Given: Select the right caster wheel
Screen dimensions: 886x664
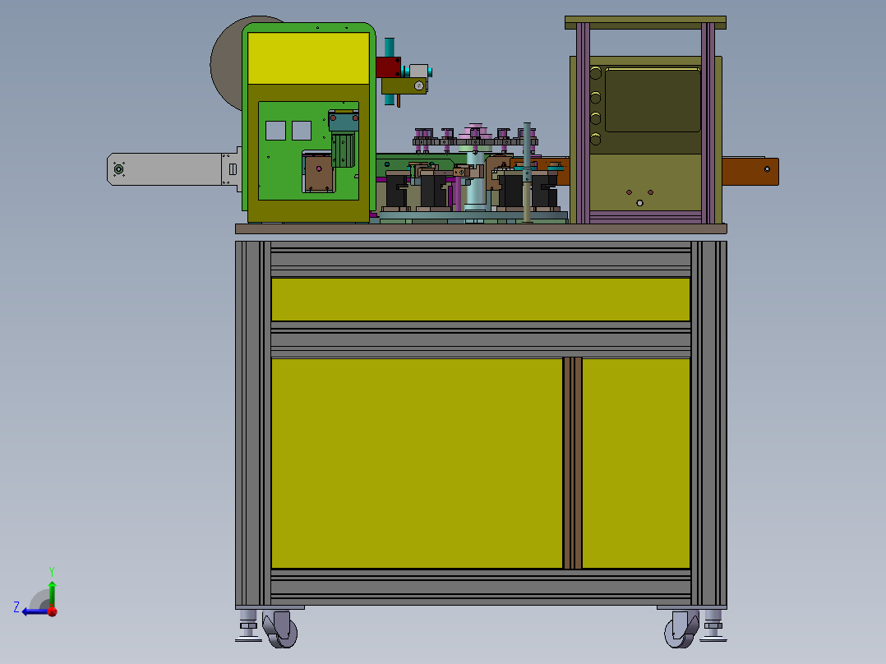Looking at the screenshot, I should [681, 629].
